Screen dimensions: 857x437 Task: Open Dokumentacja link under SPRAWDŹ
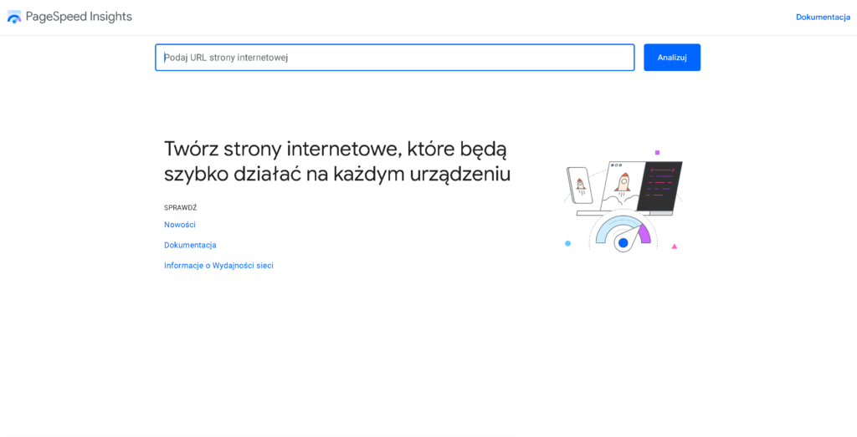coord(190,245)
